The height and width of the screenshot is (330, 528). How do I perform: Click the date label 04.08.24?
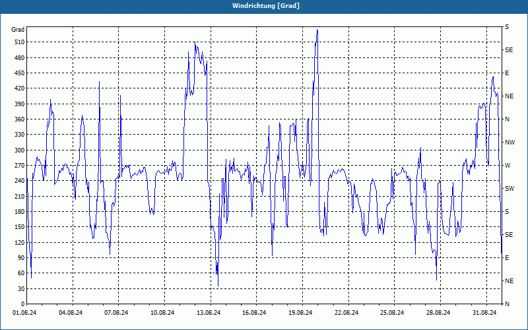71,313
